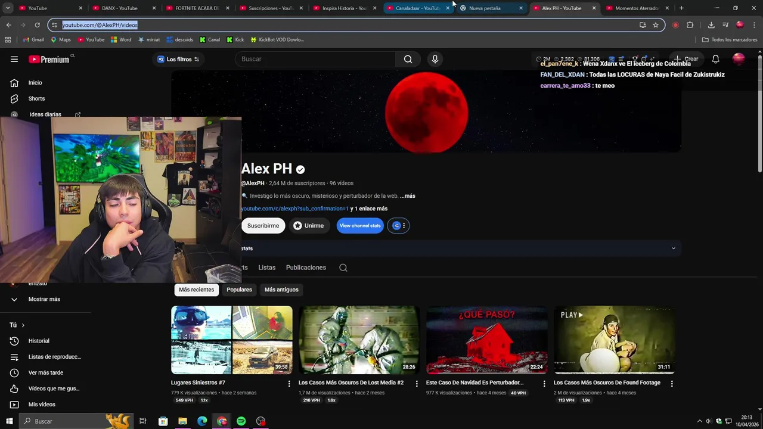This screenshot has height=429, width=763.
Task: Open extension options next to View channel stats
Action: [x=398, y=226]
